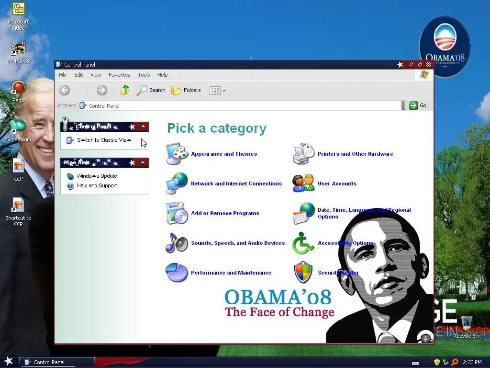Open the Tools menu
The width and height of the screenshot is (490, 368).
(x=144, y=75)
